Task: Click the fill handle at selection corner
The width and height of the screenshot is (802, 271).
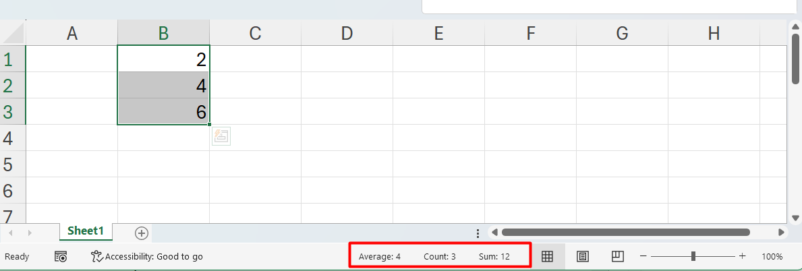Action: (209, 124)
